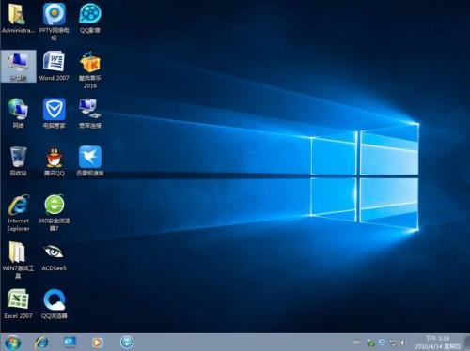
Task: Open the blue window taskbar icon
Action: click(x=70, y=343)
